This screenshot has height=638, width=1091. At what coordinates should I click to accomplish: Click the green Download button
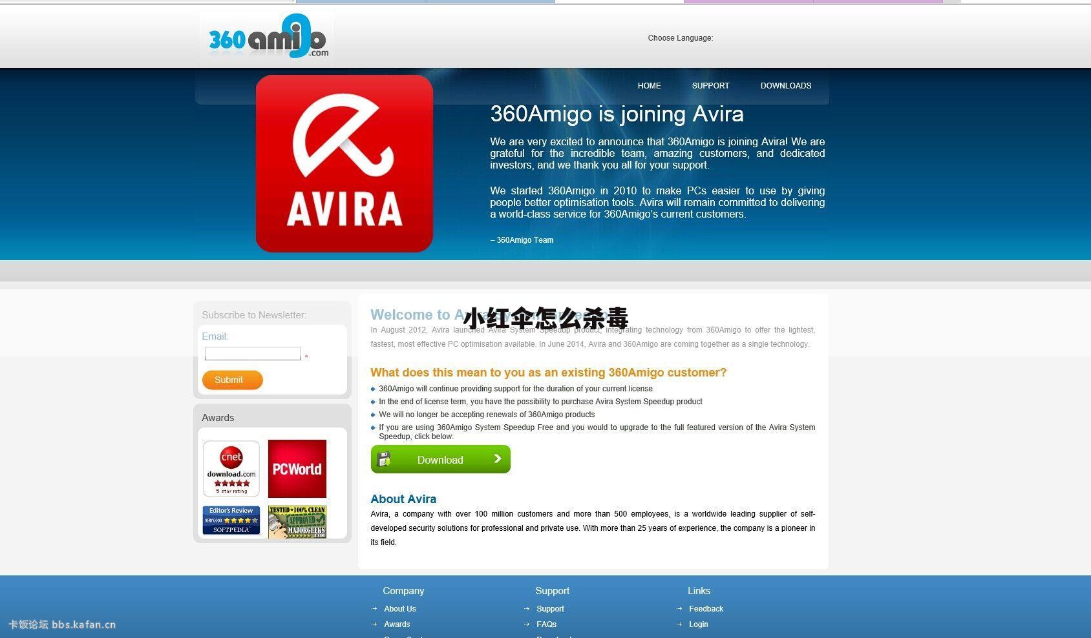pyautogui.click(x=440, y=459)
